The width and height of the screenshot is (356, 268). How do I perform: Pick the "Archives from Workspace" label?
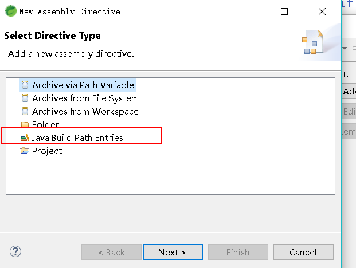(x=85, y=111)
